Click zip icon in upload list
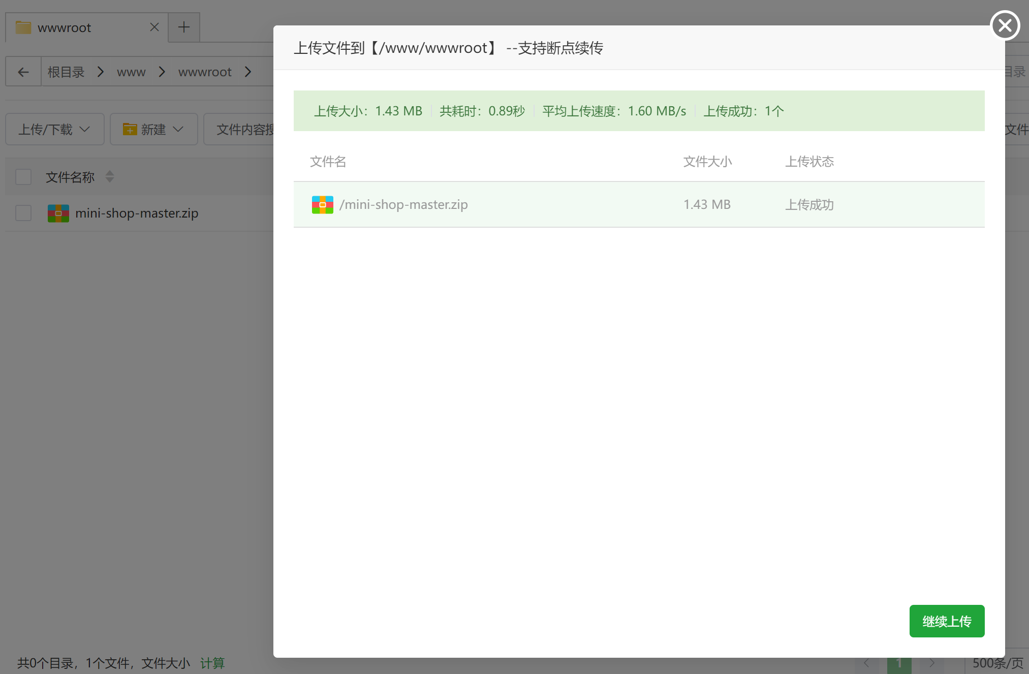1029x674 pixels. [x=322, y=205]
